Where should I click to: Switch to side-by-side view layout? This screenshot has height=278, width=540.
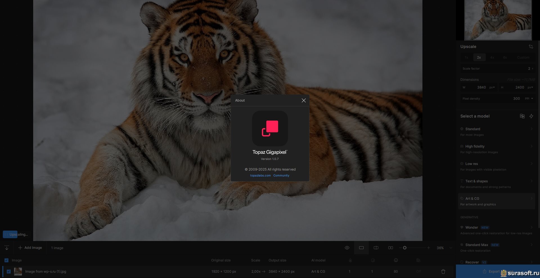pos(391,248)
